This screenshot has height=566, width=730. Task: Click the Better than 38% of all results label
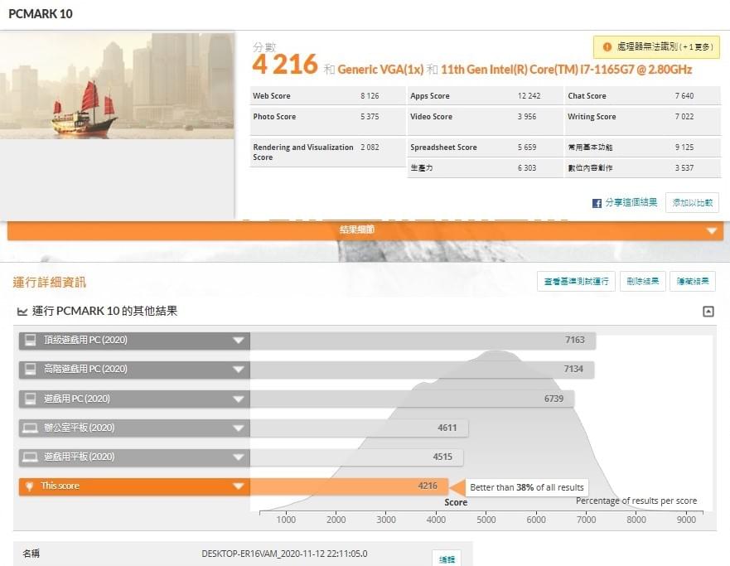(526, 487)
